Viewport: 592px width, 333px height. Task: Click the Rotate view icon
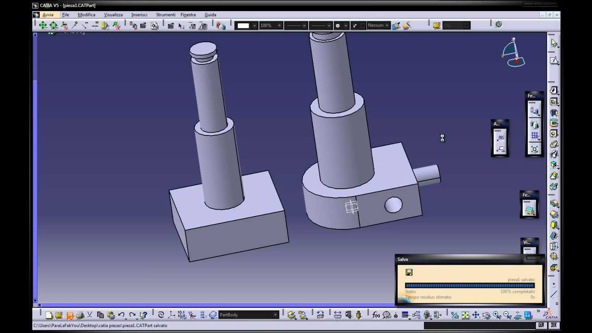487,315
